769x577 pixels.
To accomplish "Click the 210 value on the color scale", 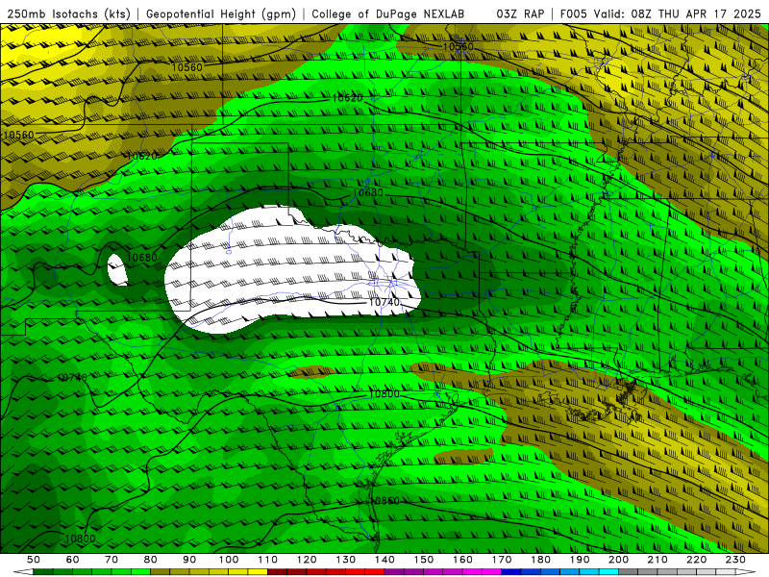I will click(658, 560).
